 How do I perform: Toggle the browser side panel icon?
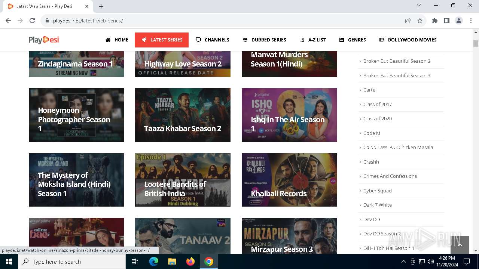coord(447,21)
